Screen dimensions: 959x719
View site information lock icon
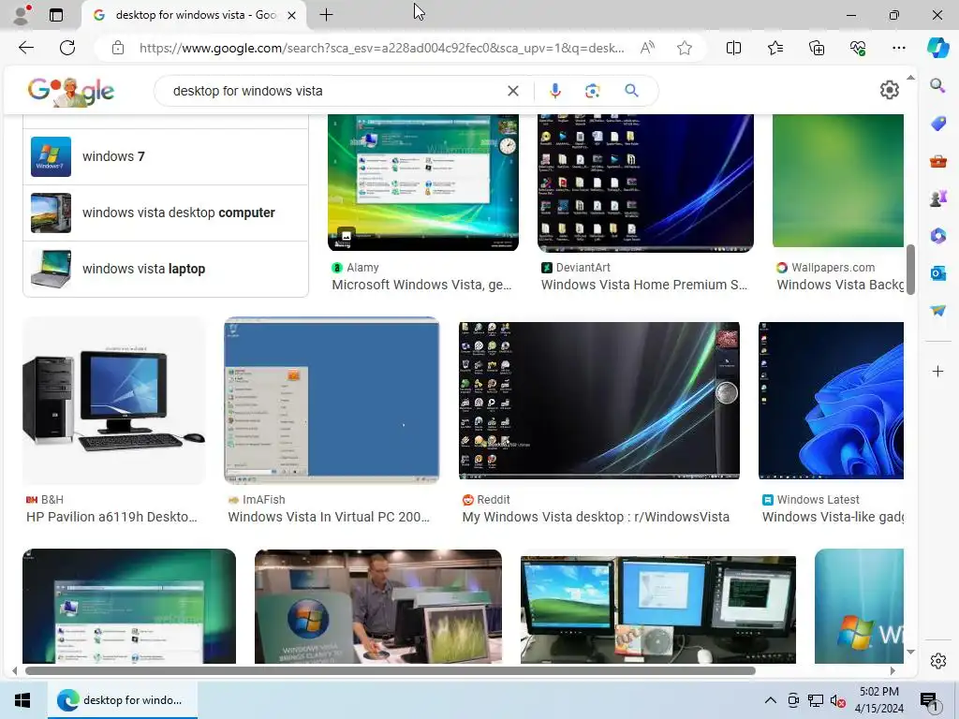(x=118, y=48)
